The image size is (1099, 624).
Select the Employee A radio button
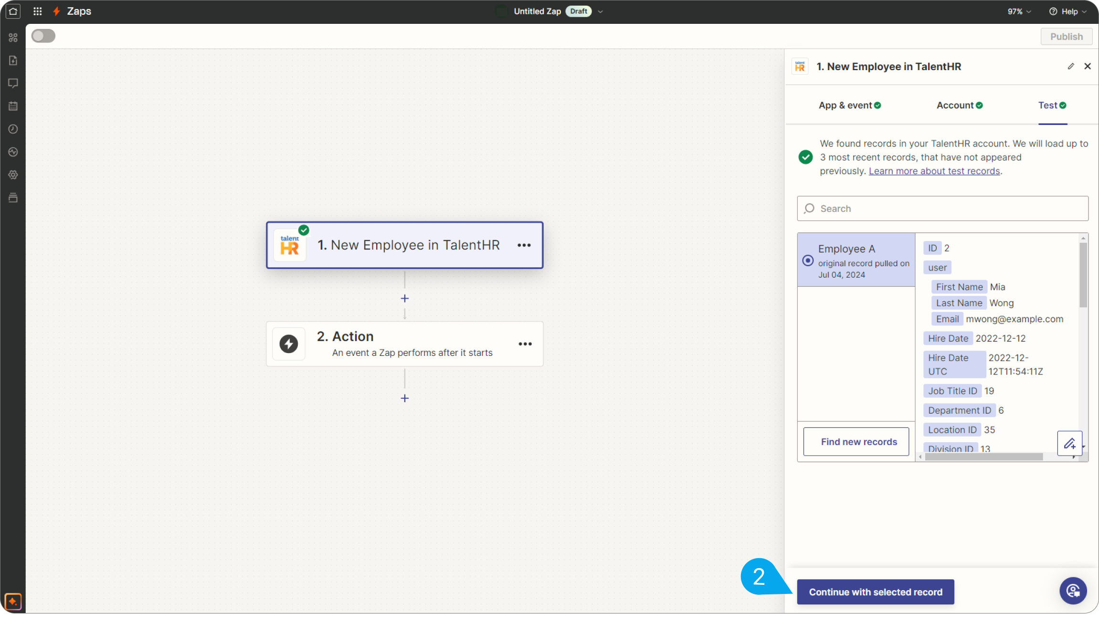pyautogui.click(x=808, y=260)
